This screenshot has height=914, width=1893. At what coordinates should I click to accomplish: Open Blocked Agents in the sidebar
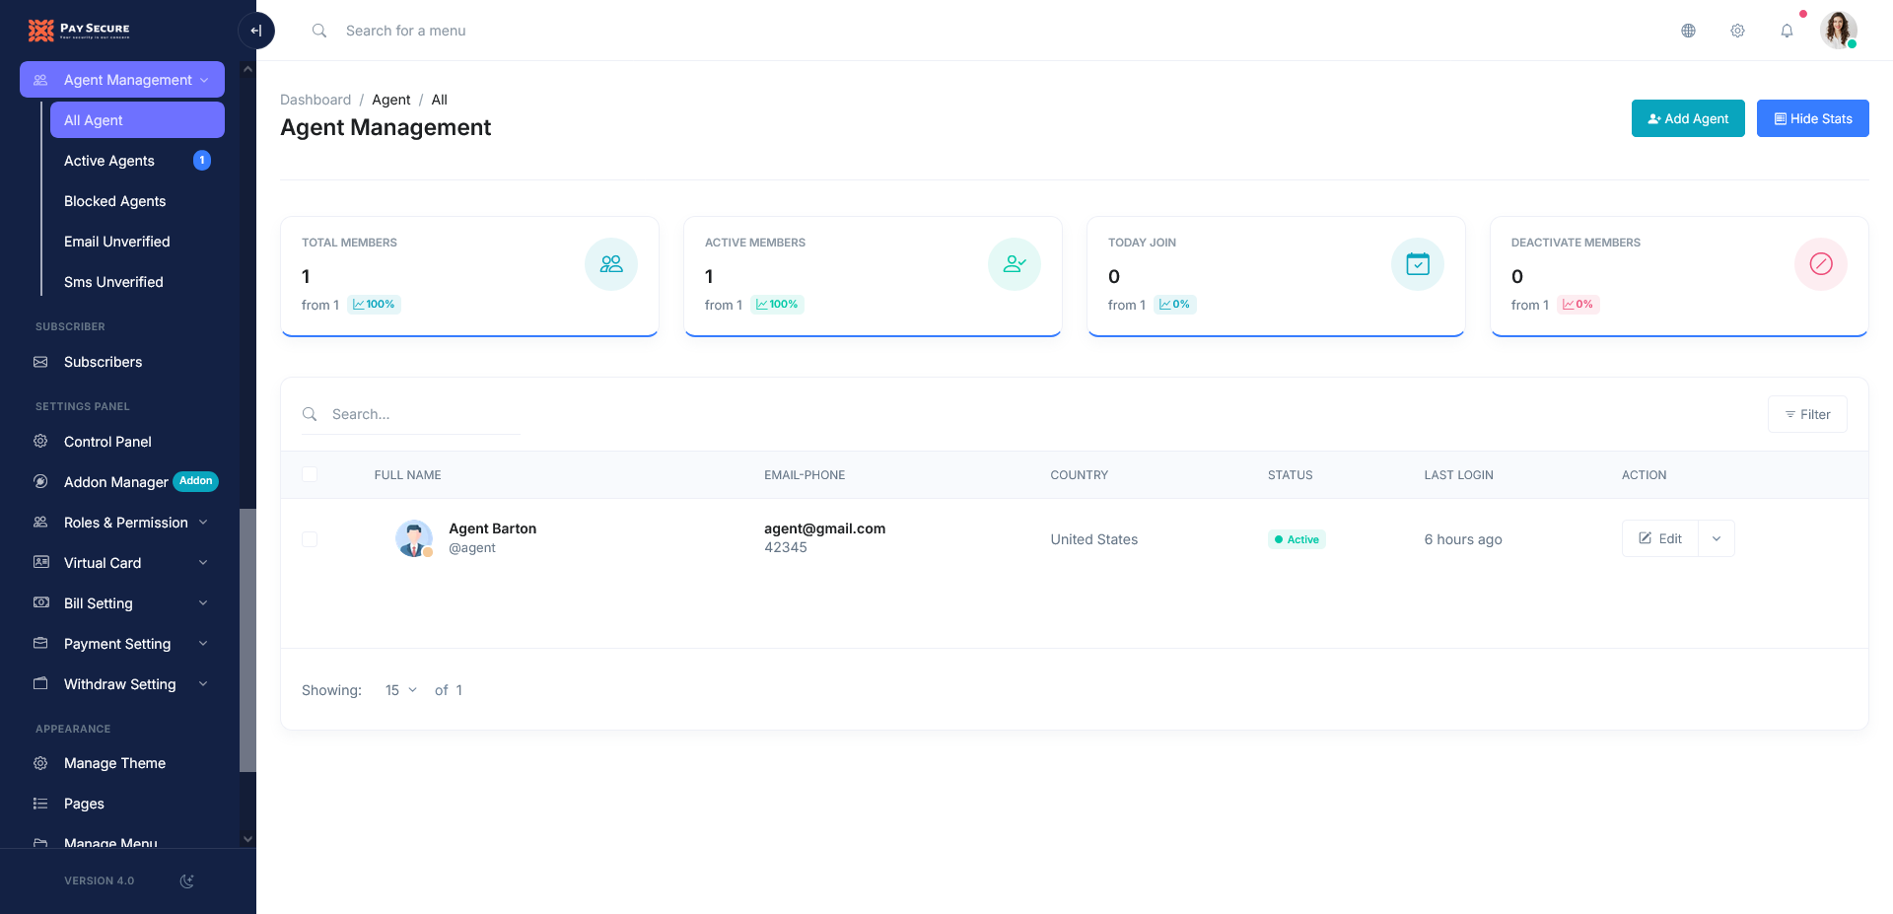tap(114, 201)
